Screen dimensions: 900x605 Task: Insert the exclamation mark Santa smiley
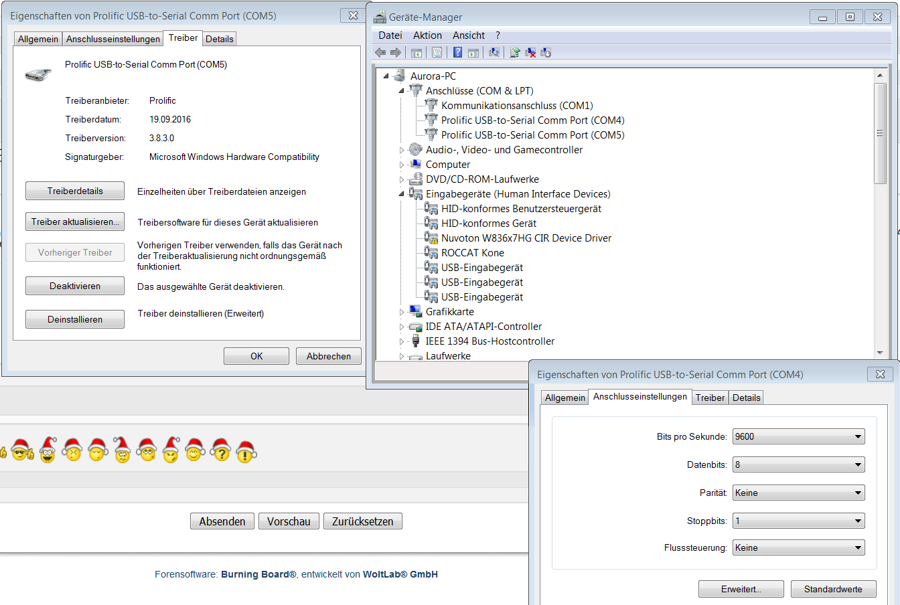pyautogui.click(x=246, y=452)
